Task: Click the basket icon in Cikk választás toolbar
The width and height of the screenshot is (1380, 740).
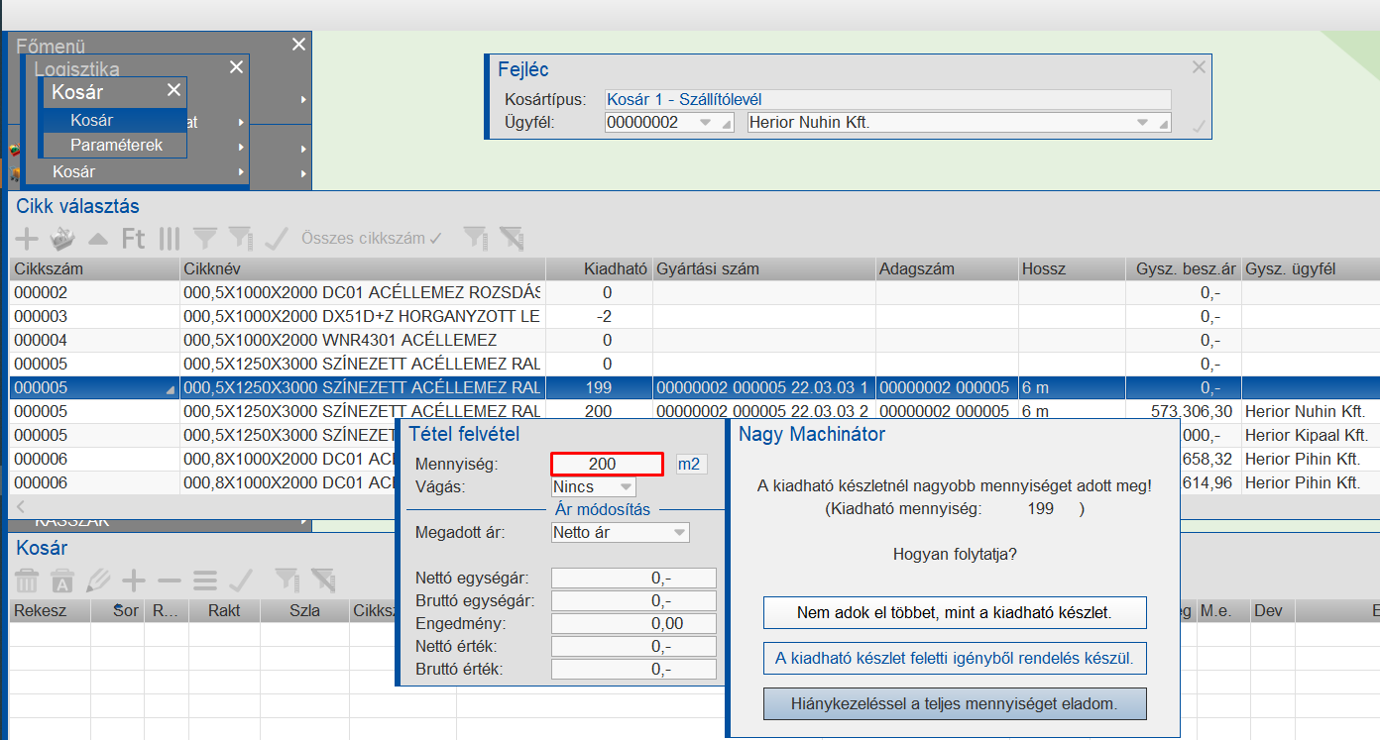Action: (63, 239)
